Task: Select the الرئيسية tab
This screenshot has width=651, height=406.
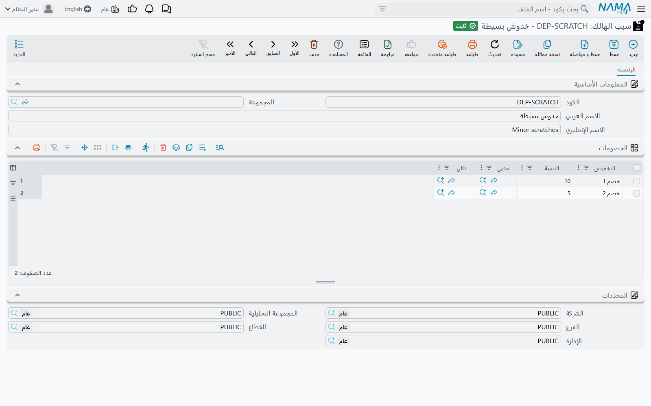Action: 626,70
